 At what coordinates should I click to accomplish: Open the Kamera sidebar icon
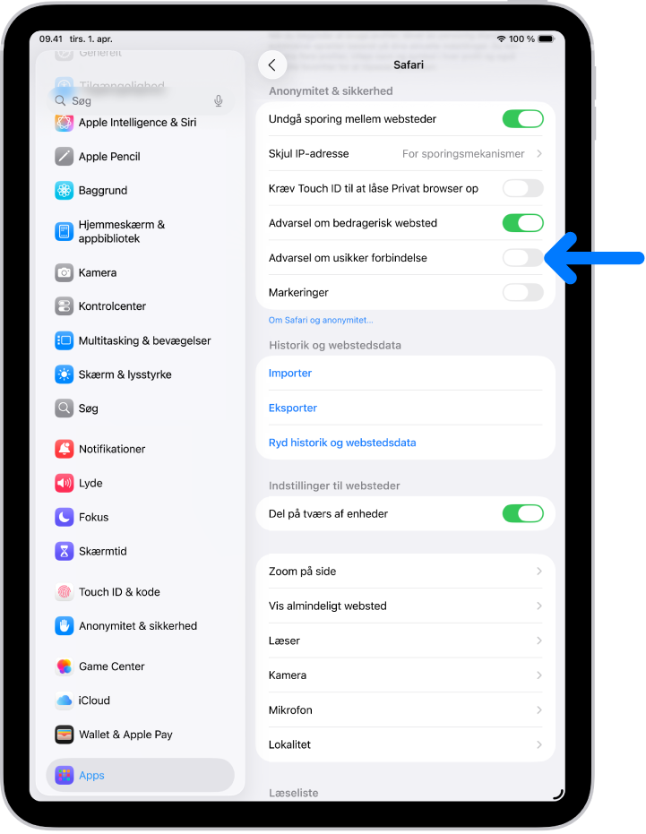[x=65, y=272]
